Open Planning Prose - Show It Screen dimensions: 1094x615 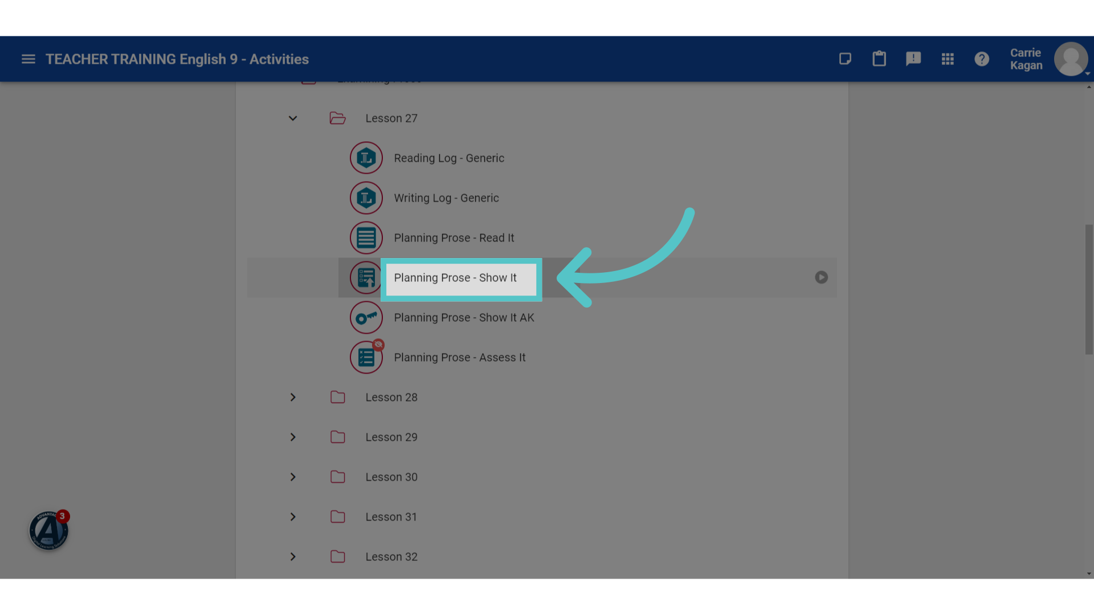point(455,278)
